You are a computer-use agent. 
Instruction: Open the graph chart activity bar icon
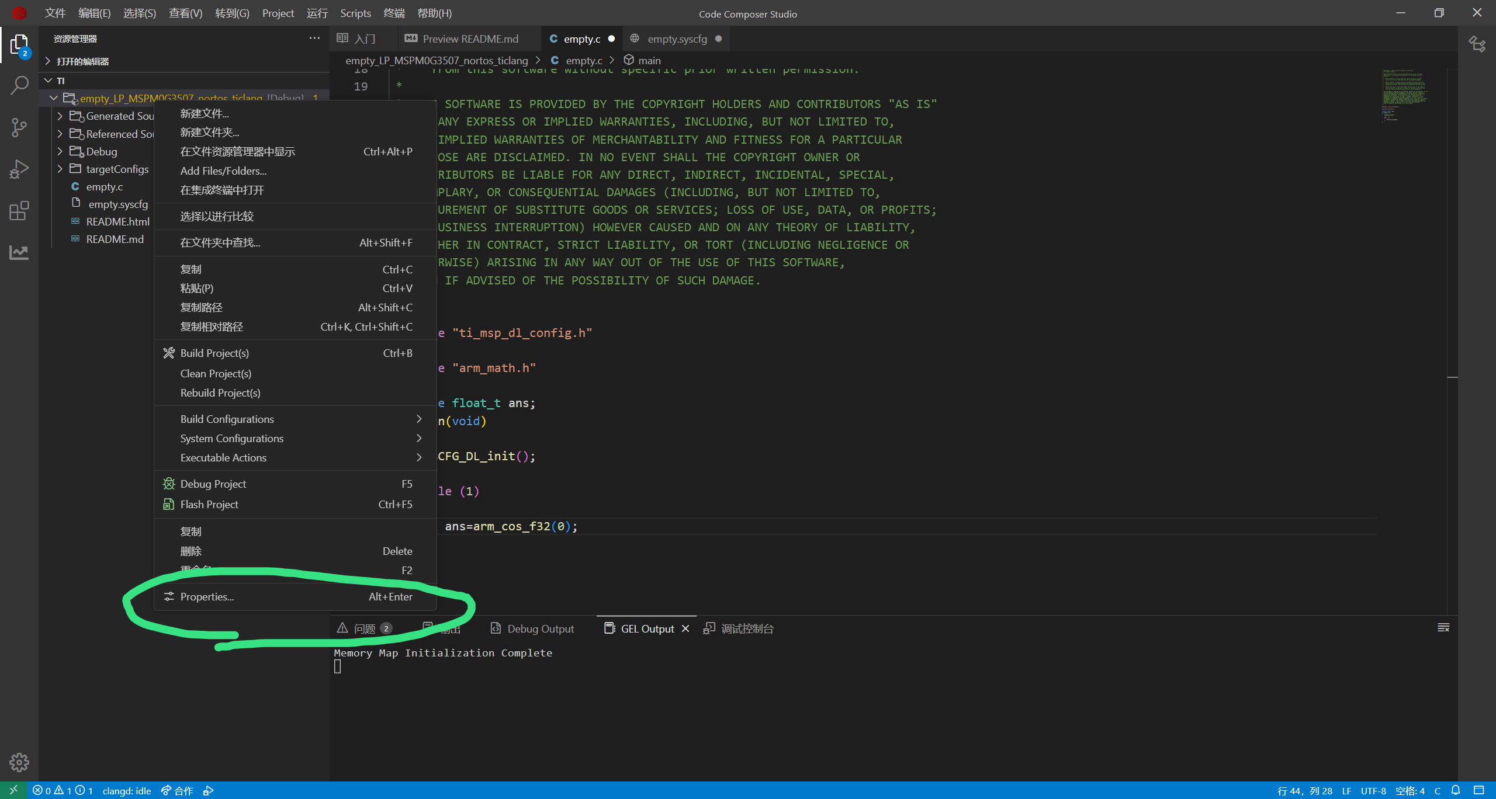pos(19,252)
